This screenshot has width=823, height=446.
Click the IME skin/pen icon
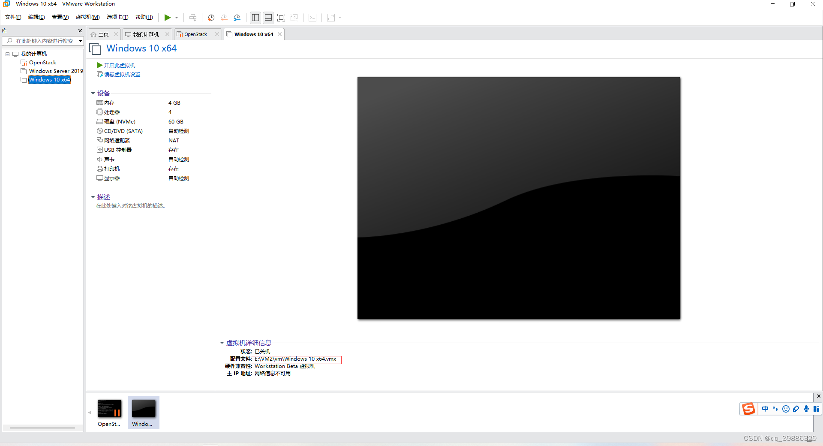pyautogui.click(x=796, y=409)
